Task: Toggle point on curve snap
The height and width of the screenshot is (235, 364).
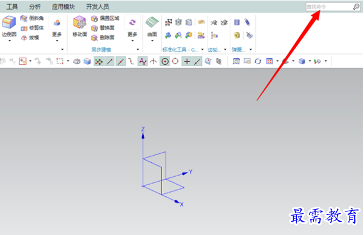Action: tap(197, 62)
